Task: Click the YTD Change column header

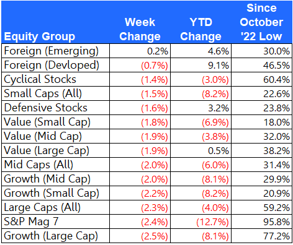Action: (x=201, y=29)
